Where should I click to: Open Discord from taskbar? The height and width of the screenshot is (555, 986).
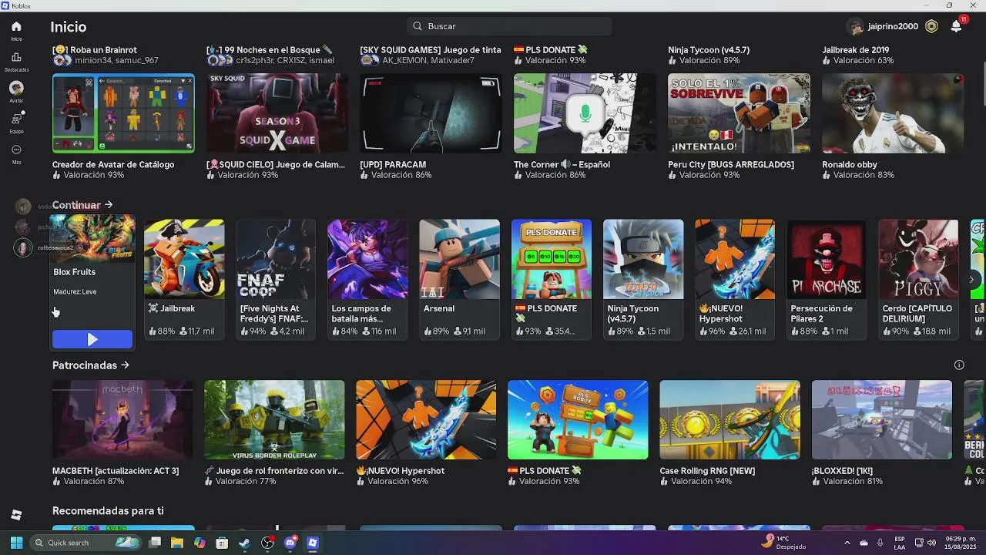pyautogui.click(x=290, y=543)
